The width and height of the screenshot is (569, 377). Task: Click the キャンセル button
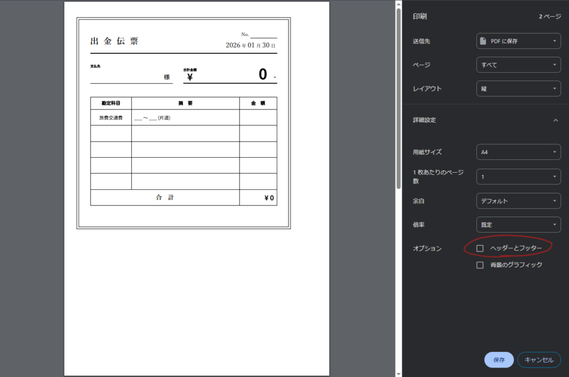pyautogui.click(x=539, y=360)
